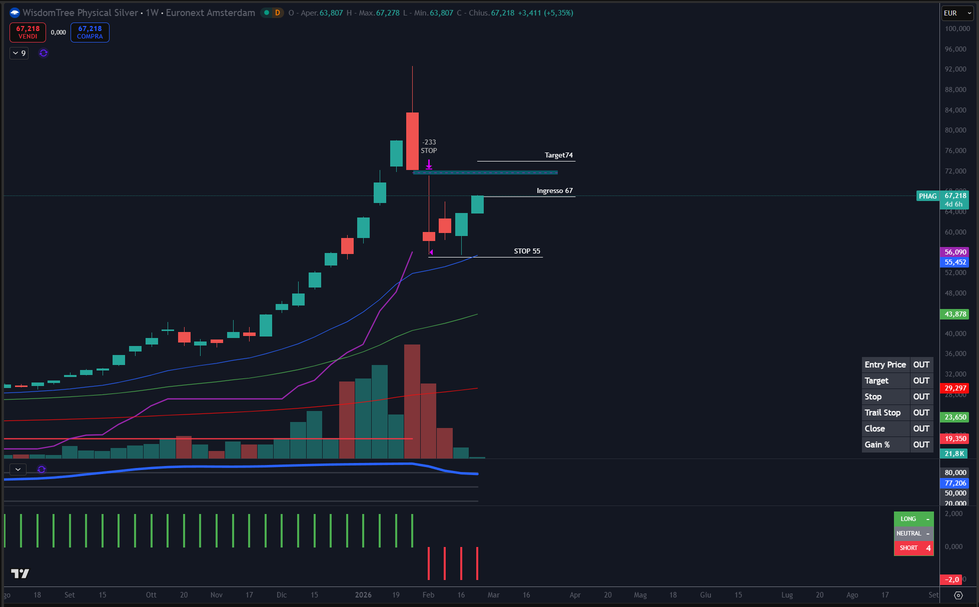Click the orange D delayed-data badge
Viewport: 979px width, 607px height.
[x=278, y=13]
